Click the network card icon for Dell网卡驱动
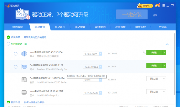180x107 pixels. coord(24,67)
